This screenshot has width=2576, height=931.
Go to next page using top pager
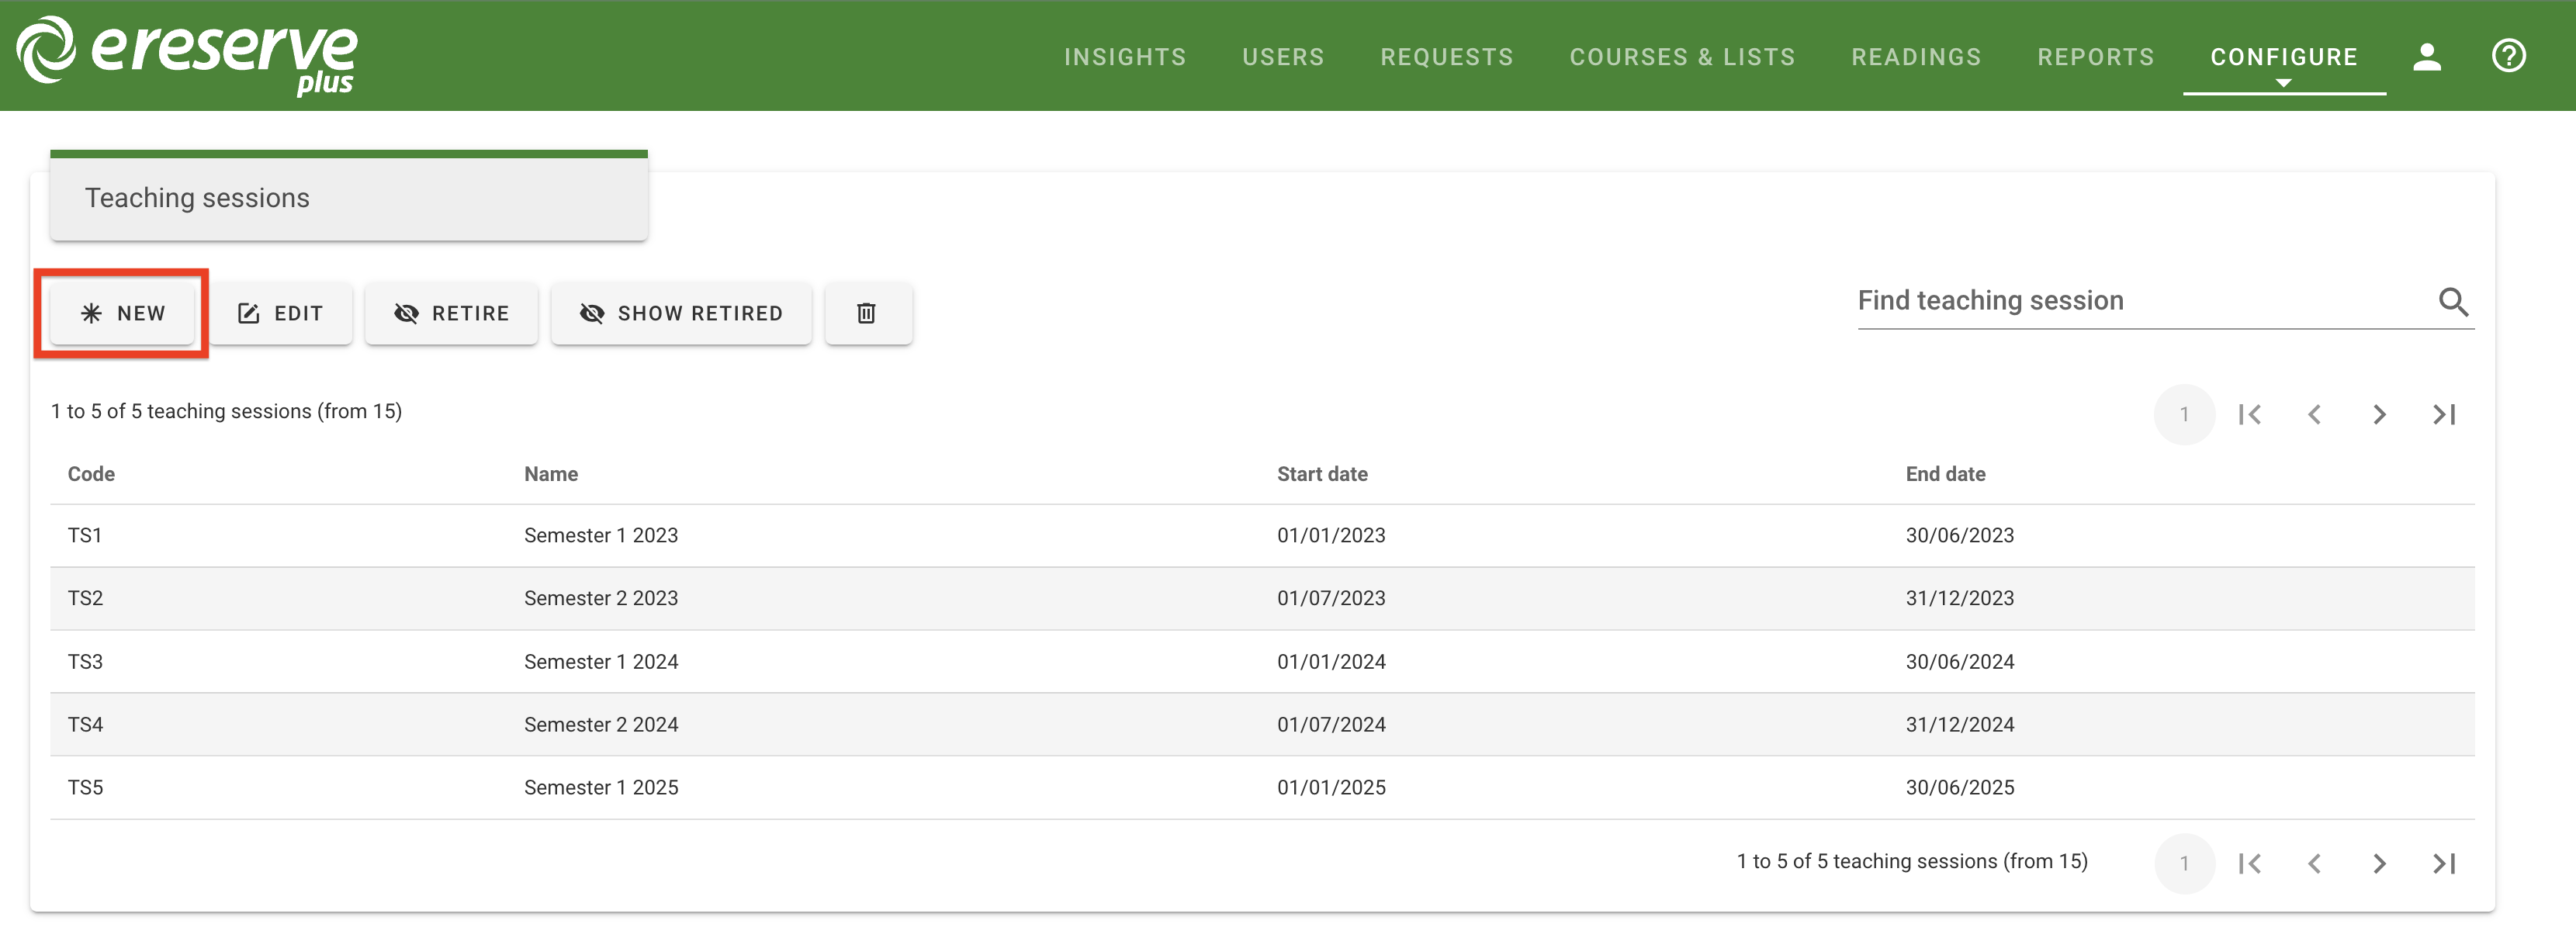(x=2379, y=414)
